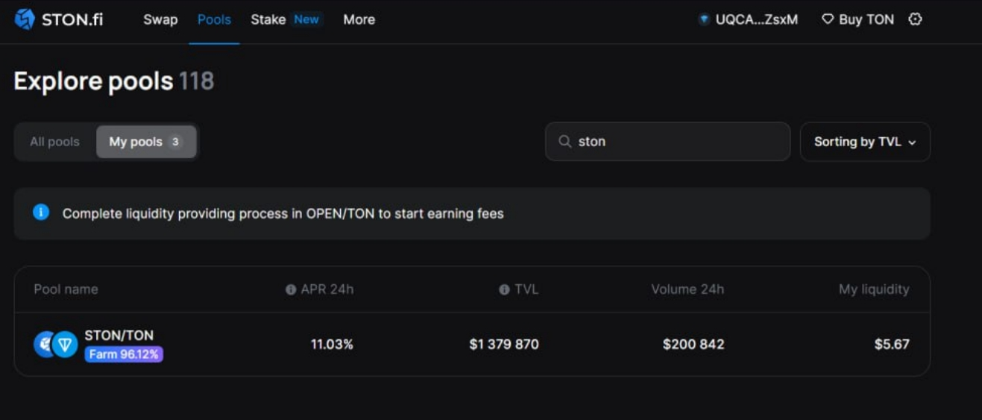Open the Sorting by TVL dropdown
The image size is (982, 420).
click(864, 142)
